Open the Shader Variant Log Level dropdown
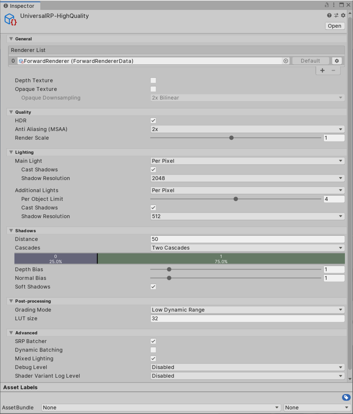This screenshot has width=353, height=414. 248,376
